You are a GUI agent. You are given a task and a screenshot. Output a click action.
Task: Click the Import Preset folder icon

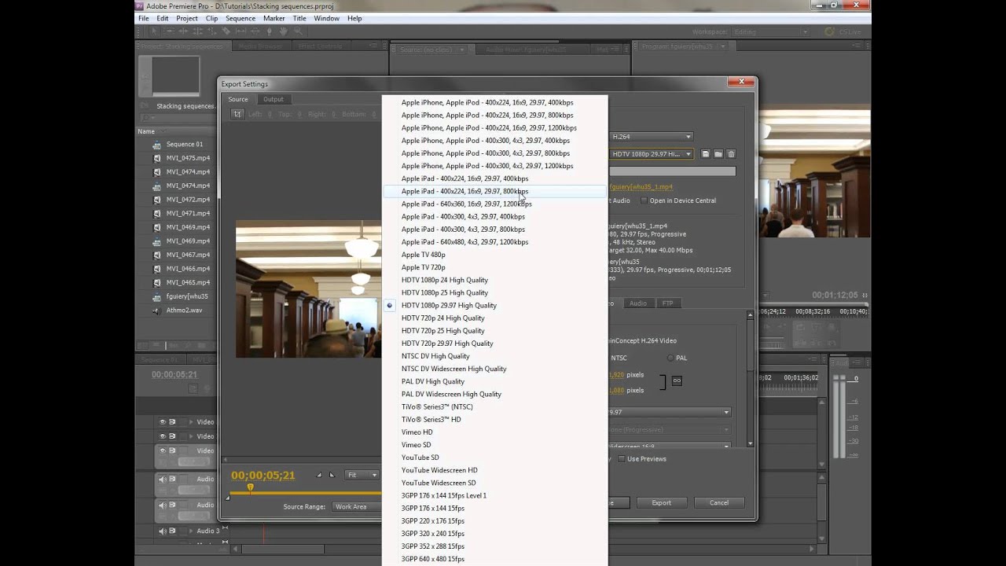718,154
